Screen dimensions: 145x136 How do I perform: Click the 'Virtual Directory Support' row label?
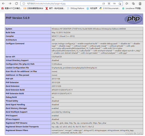17,60
